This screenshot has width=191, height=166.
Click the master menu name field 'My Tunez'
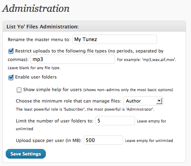tap(115, 39)
